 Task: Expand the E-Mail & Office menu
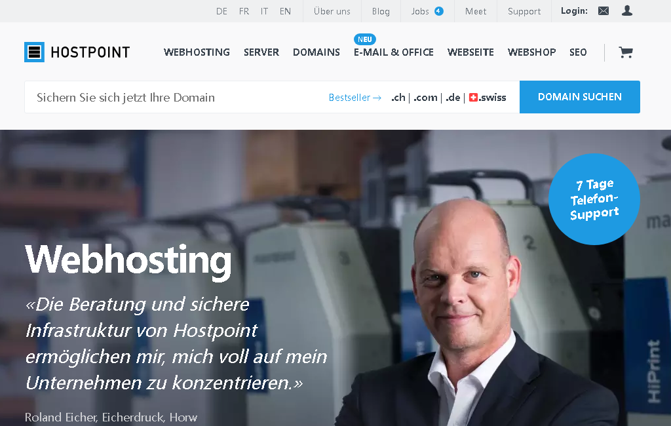pos(394,52)
